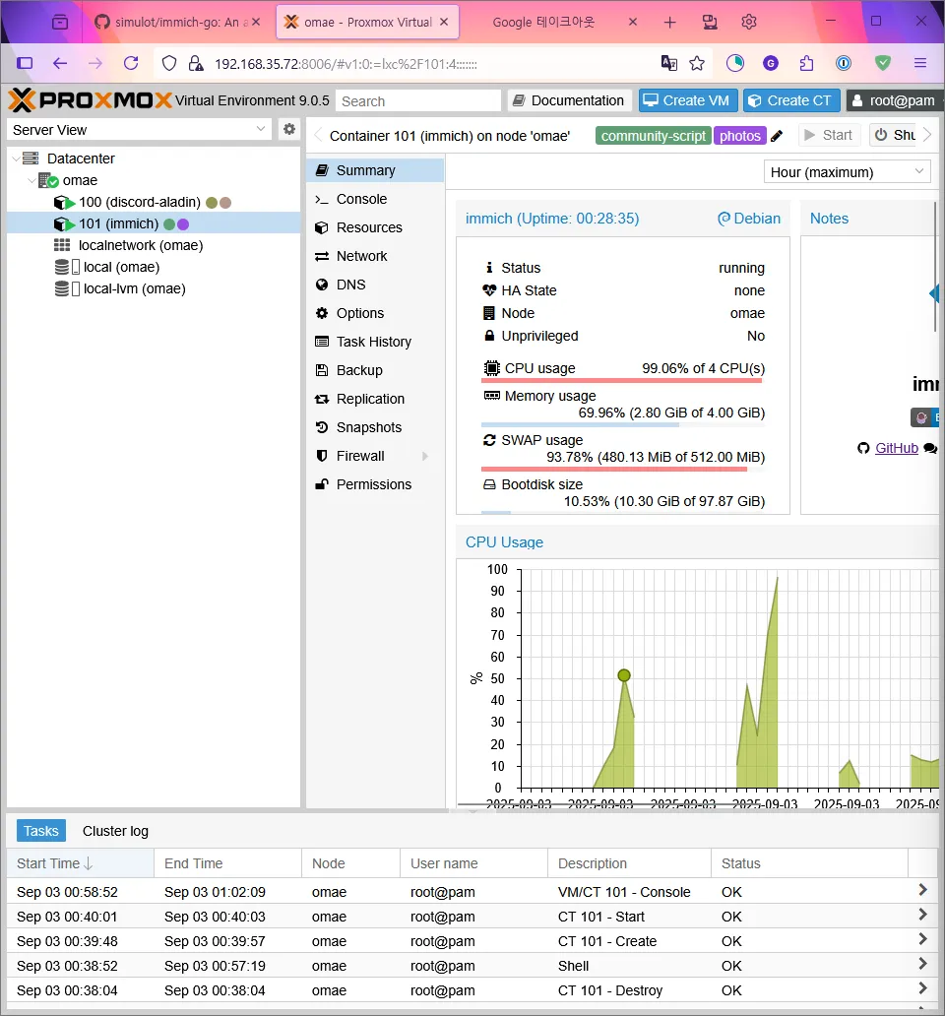Switch to the Cluster log tab
The width and height of the screenshot is (945, 1016).
tap(115, 831)
